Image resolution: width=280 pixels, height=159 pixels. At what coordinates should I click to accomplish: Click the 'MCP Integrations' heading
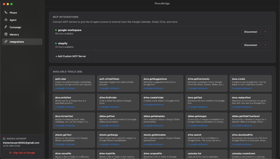66,17
